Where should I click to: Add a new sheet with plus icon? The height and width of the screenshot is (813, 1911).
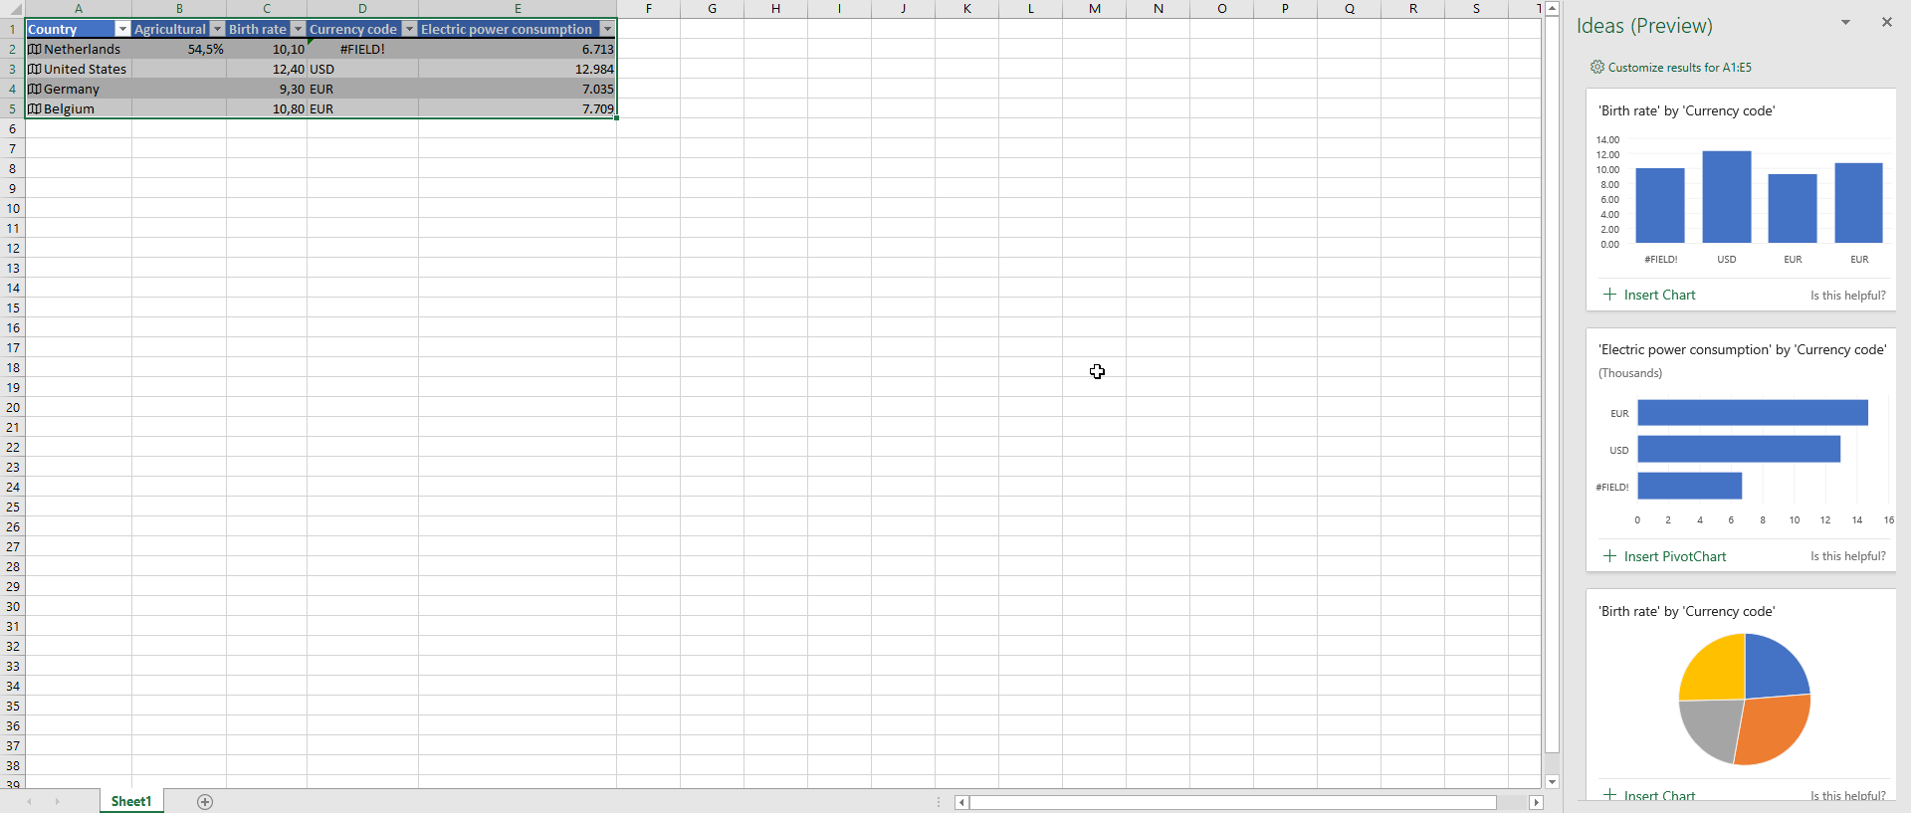point(205,802)
